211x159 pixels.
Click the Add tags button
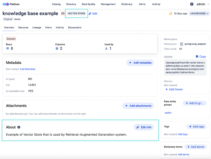tap(196, 127)
